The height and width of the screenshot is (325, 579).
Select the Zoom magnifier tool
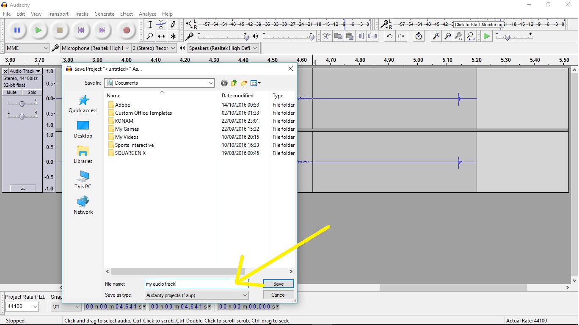point(150,36)
